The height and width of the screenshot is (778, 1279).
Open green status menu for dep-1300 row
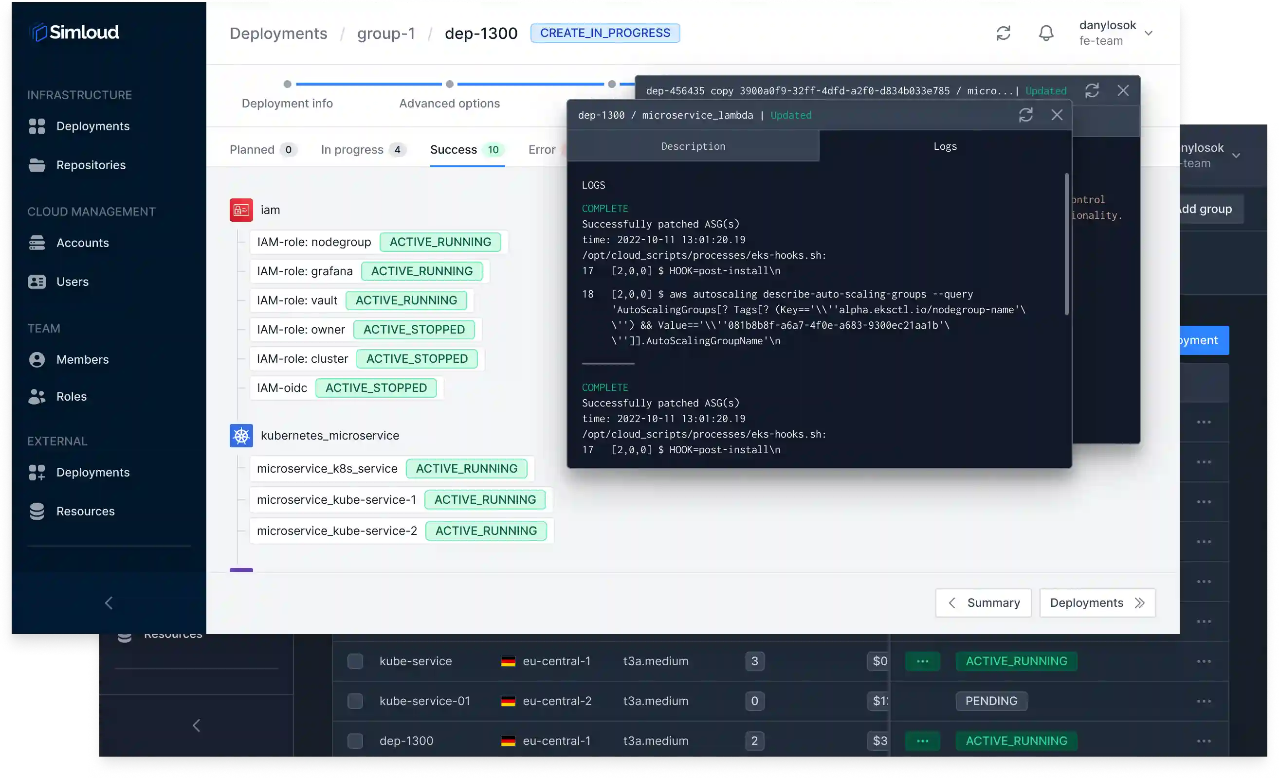tap(922, 741)
